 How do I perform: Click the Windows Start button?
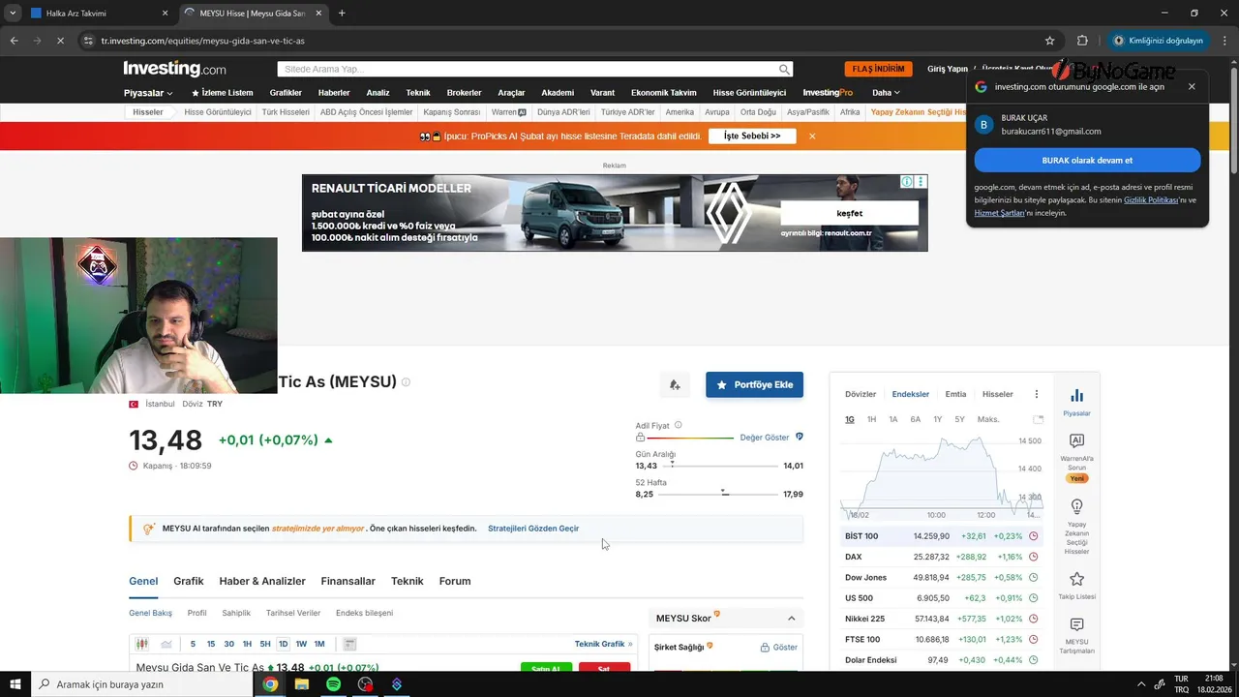pos(15,684)
